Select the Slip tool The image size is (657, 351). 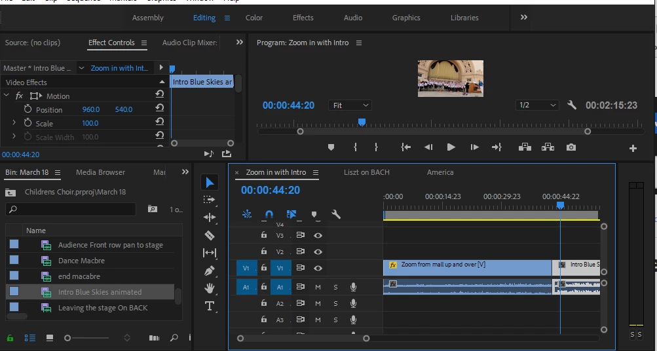pos(210,253)
